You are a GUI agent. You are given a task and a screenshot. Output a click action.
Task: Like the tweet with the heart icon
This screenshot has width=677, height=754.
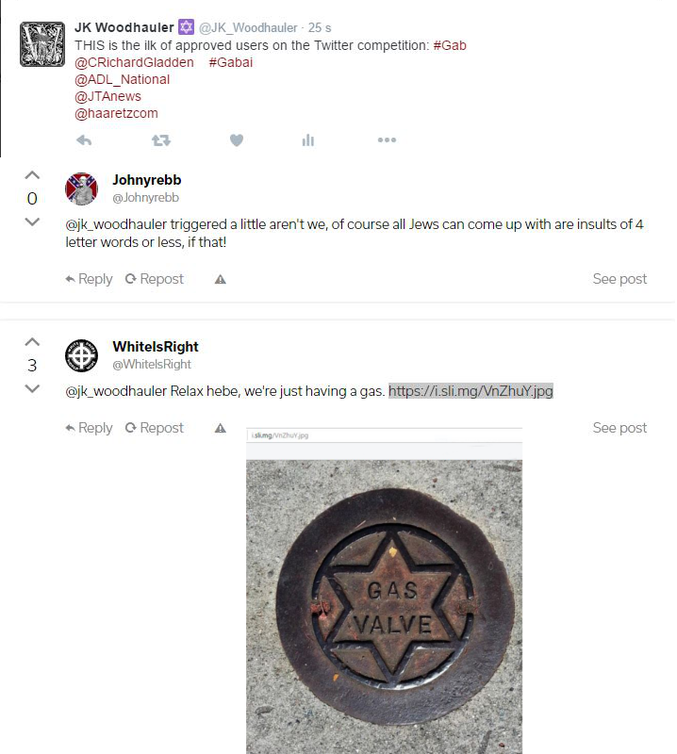[237, 140]
